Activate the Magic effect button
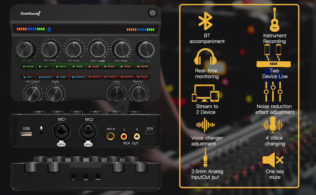The image size is (316, 195). coord(142,77)
